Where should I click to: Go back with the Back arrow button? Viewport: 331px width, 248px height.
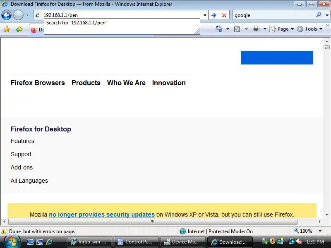(6, 15)
